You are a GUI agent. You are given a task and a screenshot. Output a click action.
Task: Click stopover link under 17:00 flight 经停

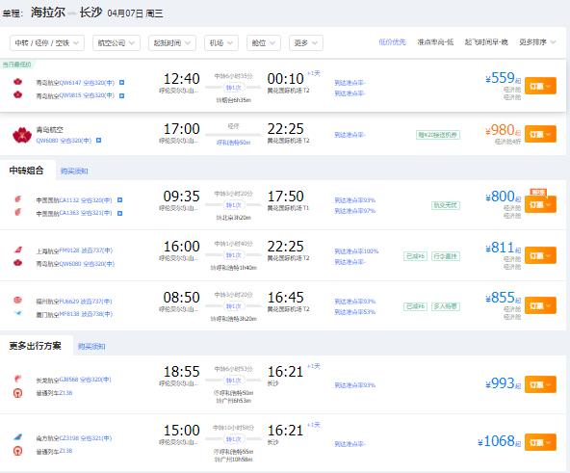click(x=233, y=143)
